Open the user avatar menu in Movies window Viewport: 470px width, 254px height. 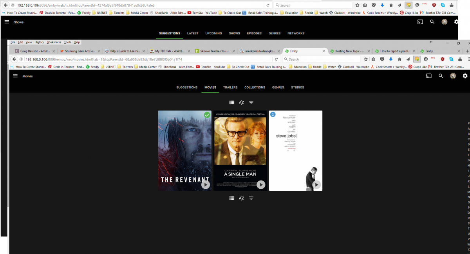[x=453, y=76]
